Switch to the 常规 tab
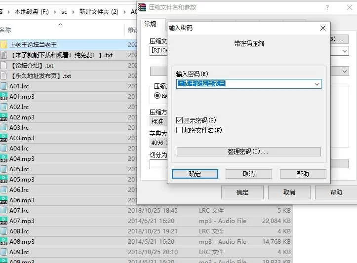Screen dimensions: 357x263 click(150, 24)
